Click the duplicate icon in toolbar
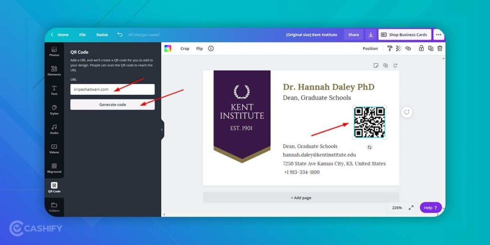 click(x=431, y=48)
